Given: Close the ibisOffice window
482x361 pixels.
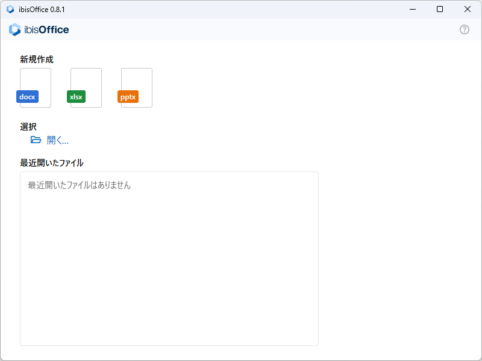Looking at the screenshot, I should 468,9.
